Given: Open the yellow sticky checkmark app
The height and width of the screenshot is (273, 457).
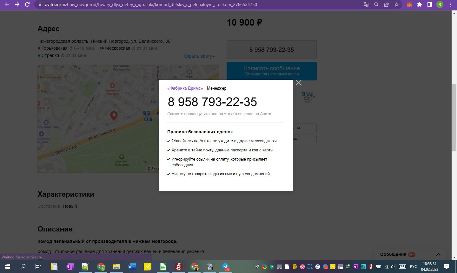Looking at the screenshot, I should [x=148, y=267].
